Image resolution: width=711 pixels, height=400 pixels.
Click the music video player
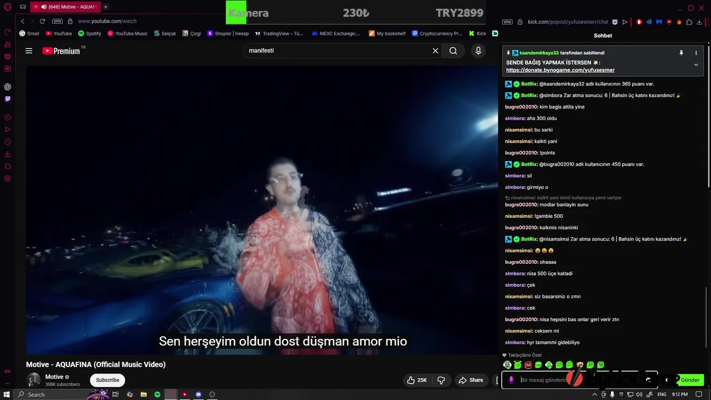pyautogui.click(x=262, y=210)
